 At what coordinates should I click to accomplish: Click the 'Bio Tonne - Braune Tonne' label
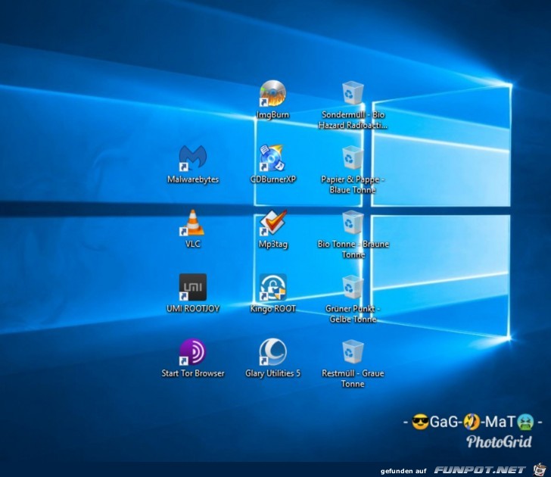pos(353,249)
